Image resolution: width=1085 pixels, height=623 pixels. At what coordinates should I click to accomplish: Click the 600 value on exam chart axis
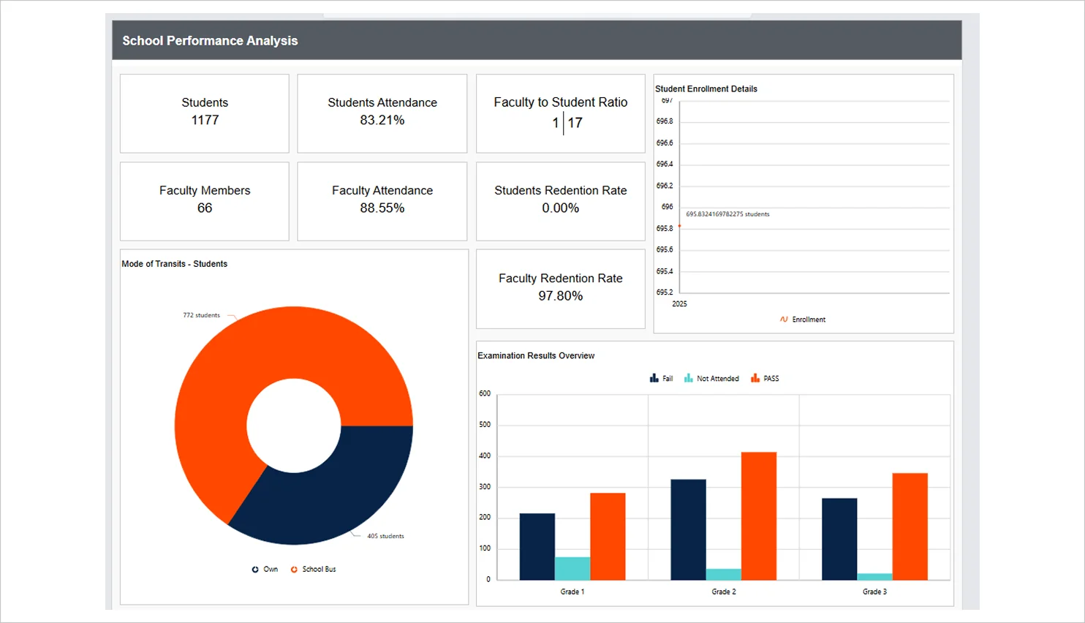(485, 393)
